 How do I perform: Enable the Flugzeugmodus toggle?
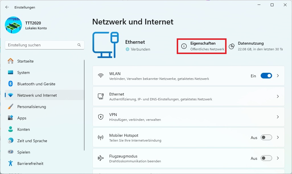point(266,158)
